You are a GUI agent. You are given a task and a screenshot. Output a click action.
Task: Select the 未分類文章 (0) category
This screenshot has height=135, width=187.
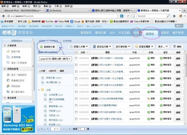[51, 82]
